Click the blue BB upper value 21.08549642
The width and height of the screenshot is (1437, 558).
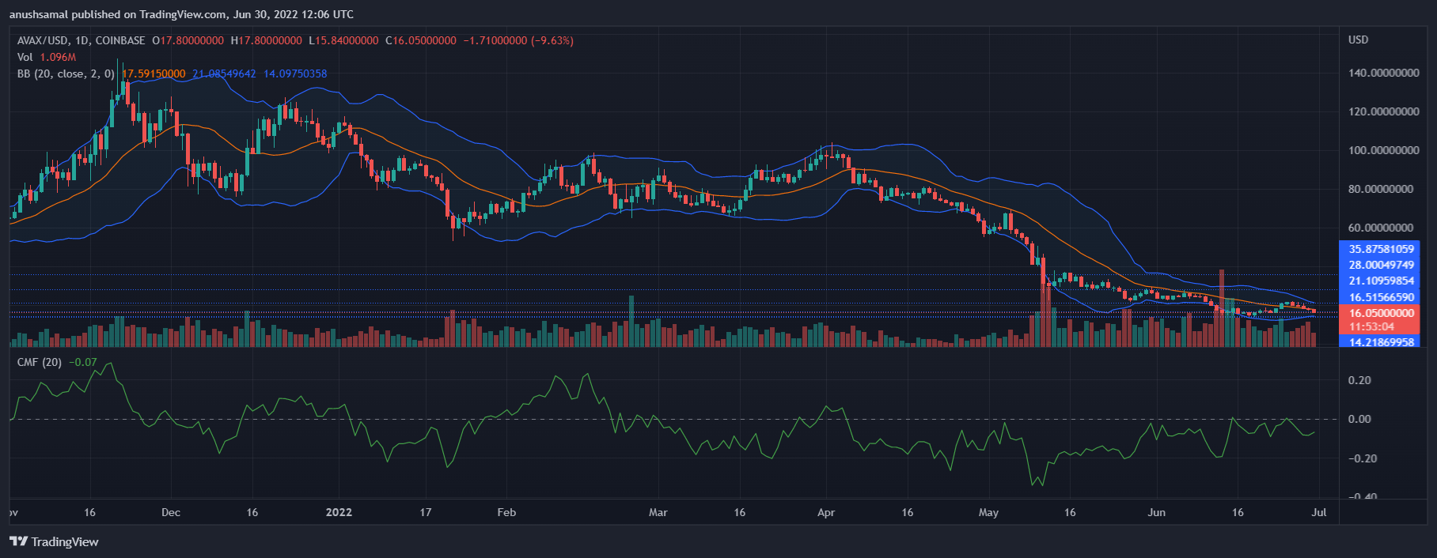pyautogui.click(x=224, y=74)
